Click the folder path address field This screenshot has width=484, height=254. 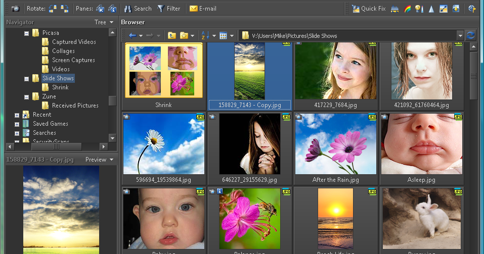pos(348,36)
